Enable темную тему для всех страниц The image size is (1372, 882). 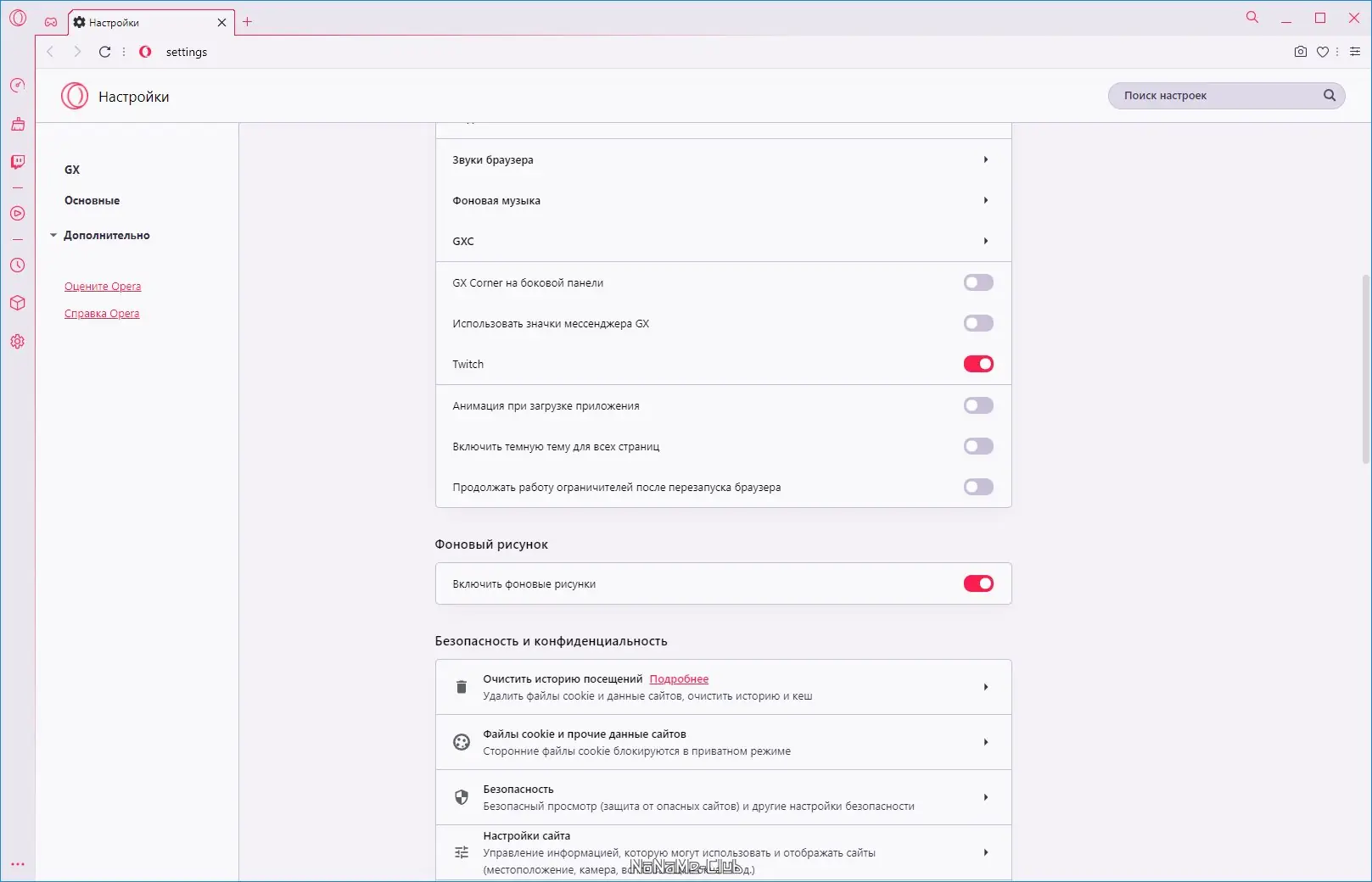pos(978,446)
